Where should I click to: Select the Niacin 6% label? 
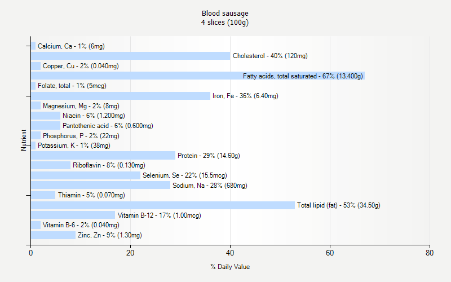94,116
